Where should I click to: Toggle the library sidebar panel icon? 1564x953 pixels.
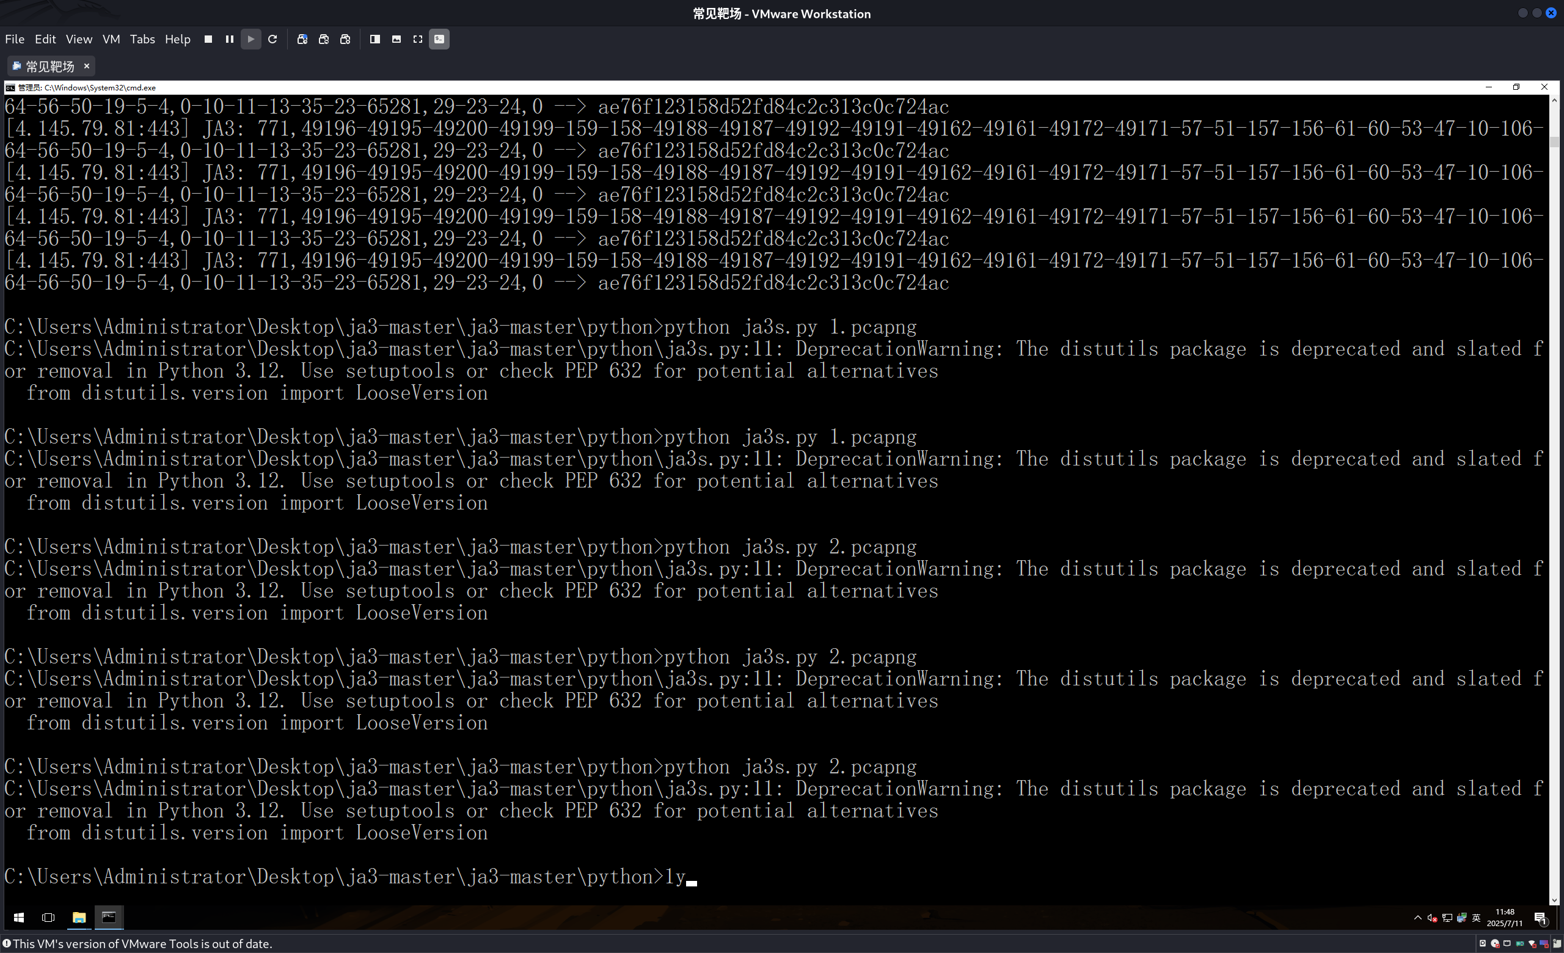[375, 39]
